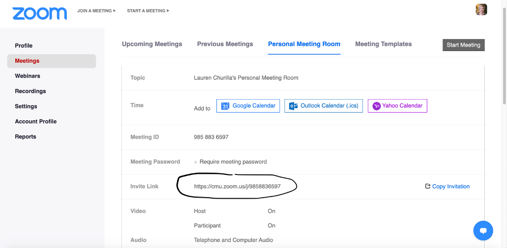Open the user profile avatar

point(481,10)
